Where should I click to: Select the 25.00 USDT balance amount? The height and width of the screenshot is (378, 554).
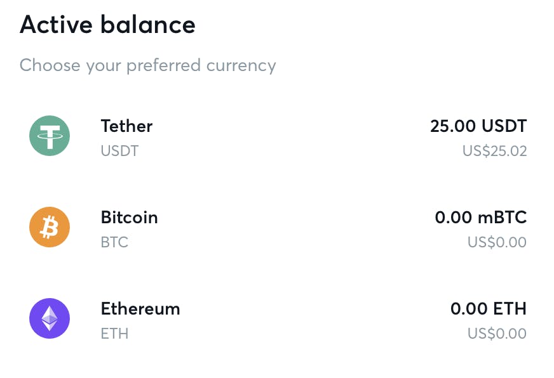click(478, 126)
